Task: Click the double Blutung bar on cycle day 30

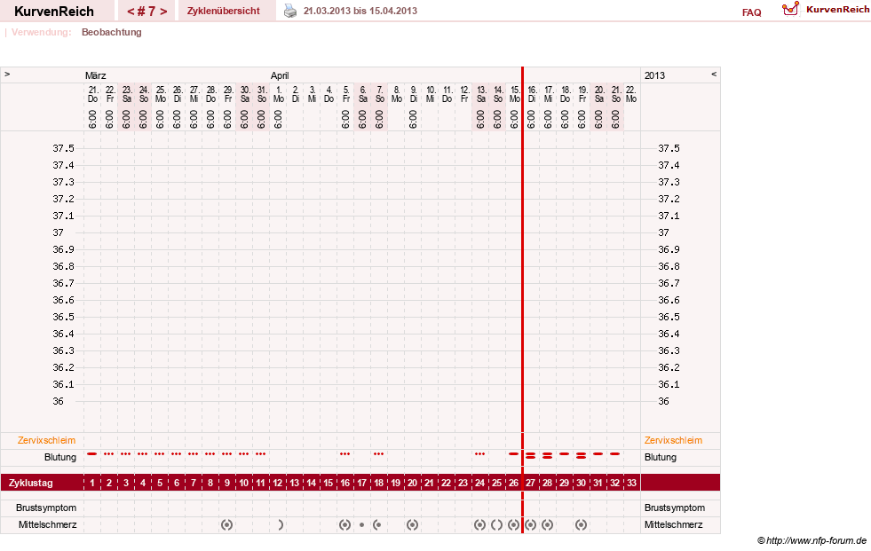Action: pos(581,455)
